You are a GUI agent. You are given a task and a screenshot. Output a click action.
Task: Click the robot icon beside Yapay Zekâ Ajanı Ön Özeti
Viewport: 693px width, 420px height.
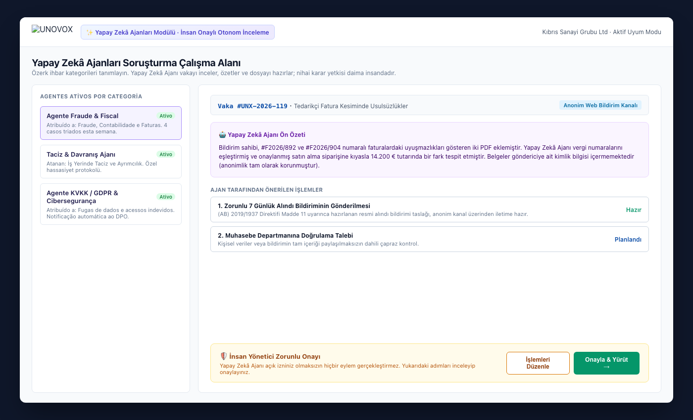[x=222, y=134]
